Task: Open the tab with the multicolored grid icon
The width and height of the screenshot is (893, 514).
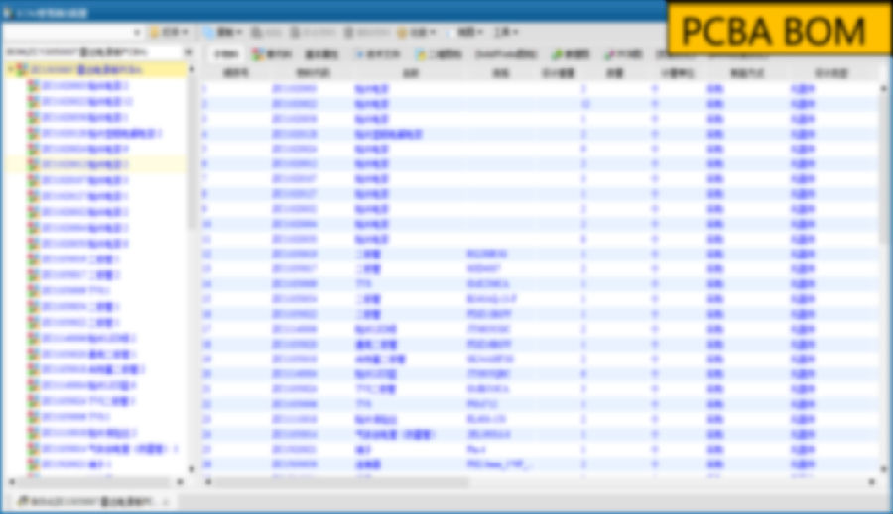Action: (x=272, y=54)
